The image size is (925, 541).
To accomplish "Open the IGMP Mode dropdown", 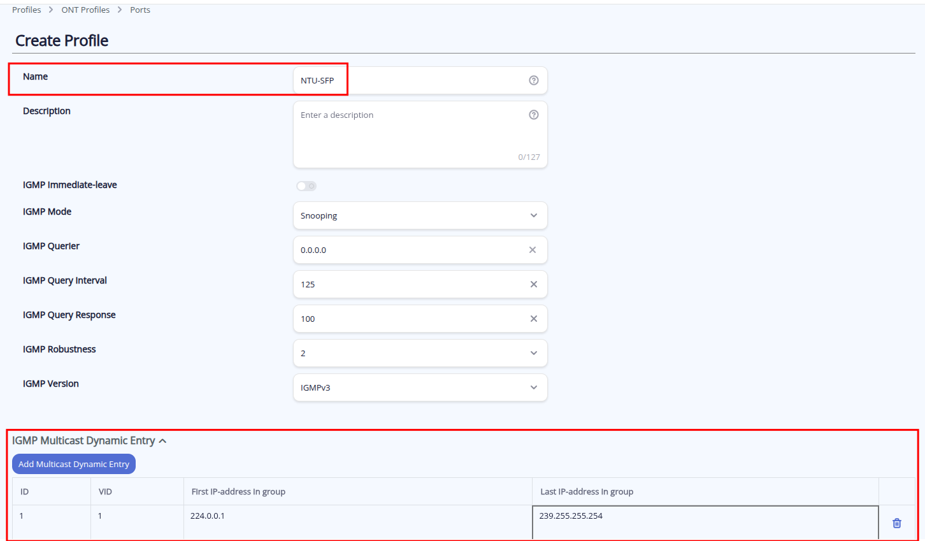I will (420, 215).
